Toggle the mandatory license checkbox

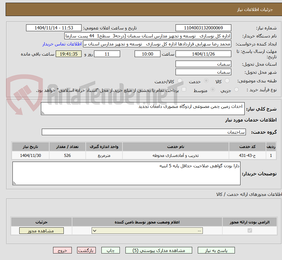[250, 231]
